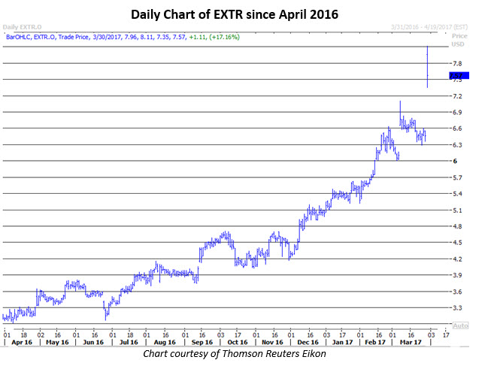This screenshot has width=485, height=369.
Task: Click the 6.6 price axis label
Action: pyautogui.click(x=457, y=129)
